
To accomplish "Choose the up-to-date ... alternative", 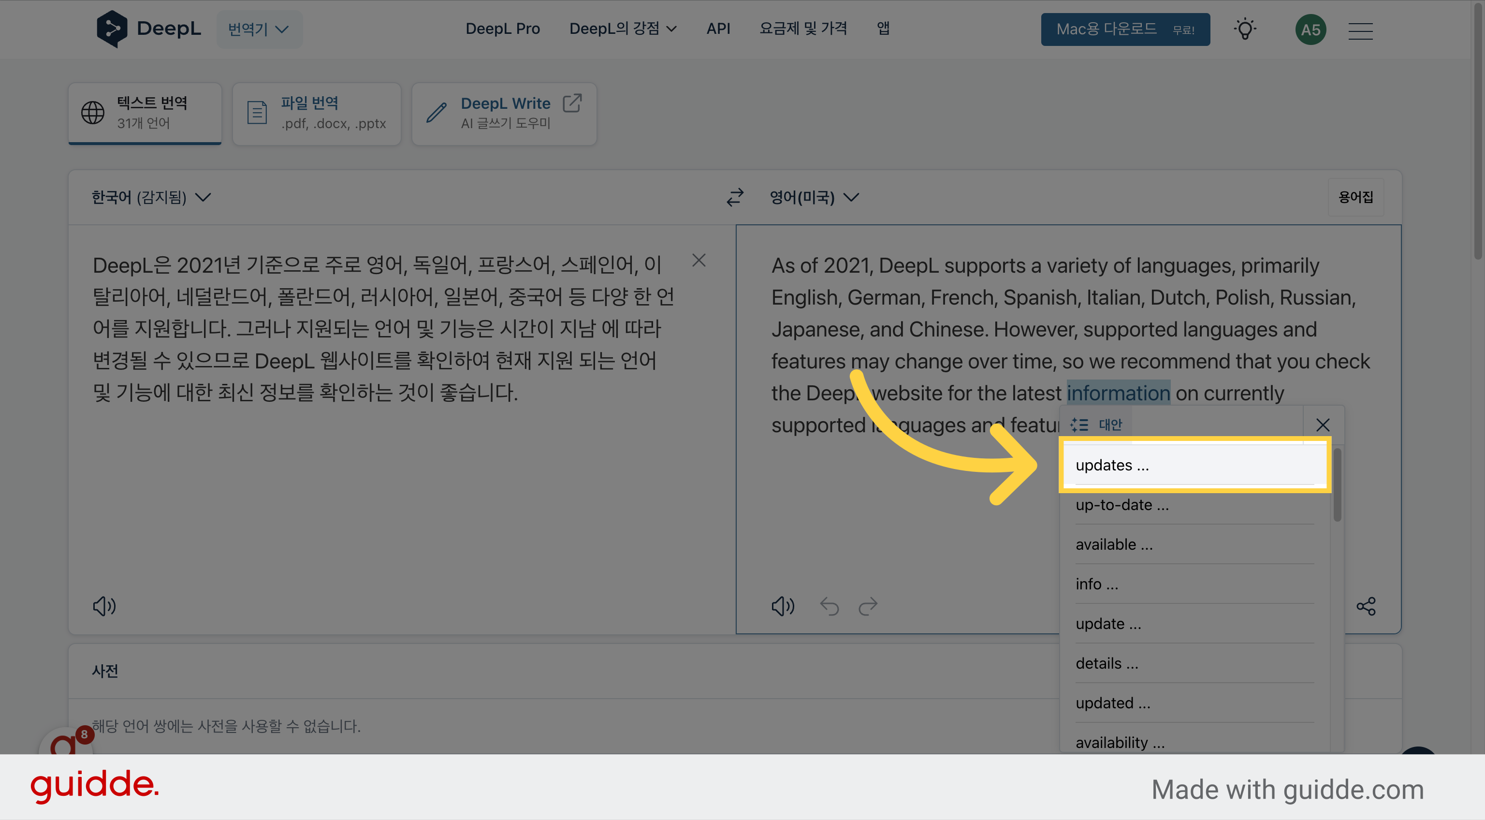I will click(1194, 505).
